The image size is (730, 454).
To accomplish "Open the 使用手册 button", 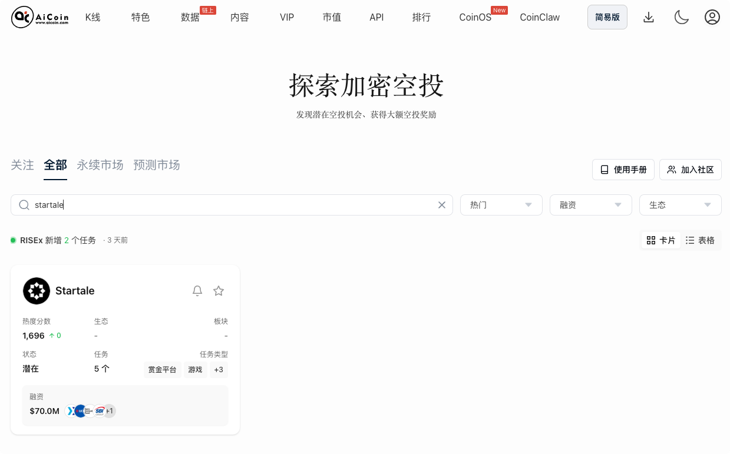I will click(623, 170).
